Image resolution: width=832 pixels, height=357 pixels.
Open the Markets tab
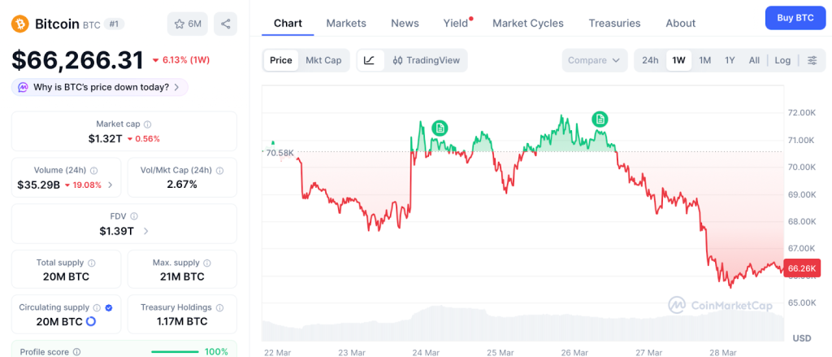(346, 23)
